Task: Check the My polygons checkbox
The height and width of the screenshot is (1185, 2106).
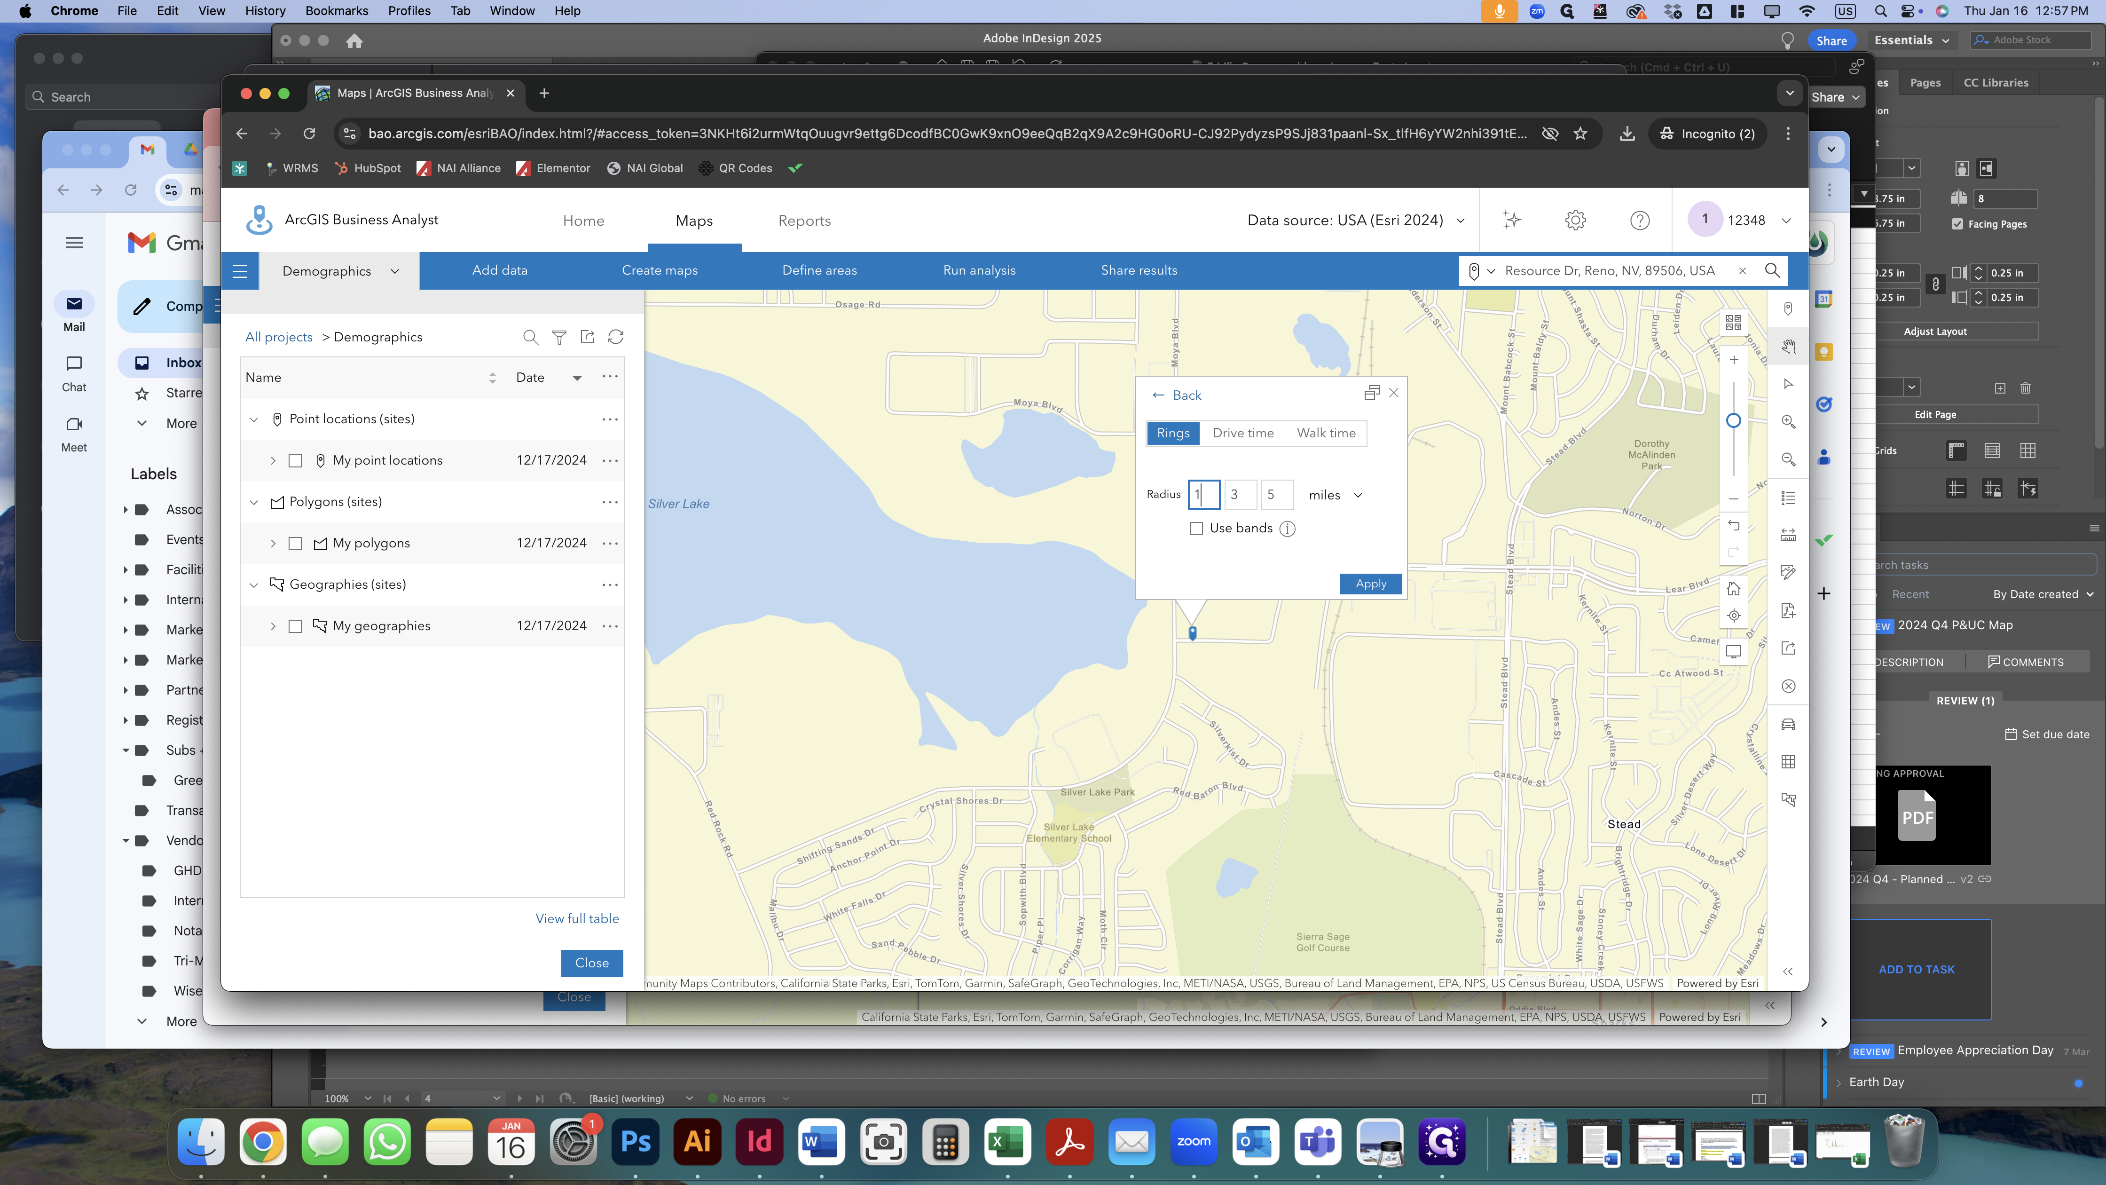Action: [295, 544]
